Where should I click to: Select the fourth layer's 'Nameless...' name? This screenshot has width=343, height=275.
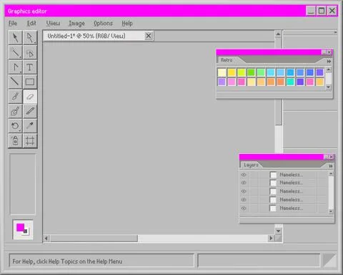(x=291, y=200)
